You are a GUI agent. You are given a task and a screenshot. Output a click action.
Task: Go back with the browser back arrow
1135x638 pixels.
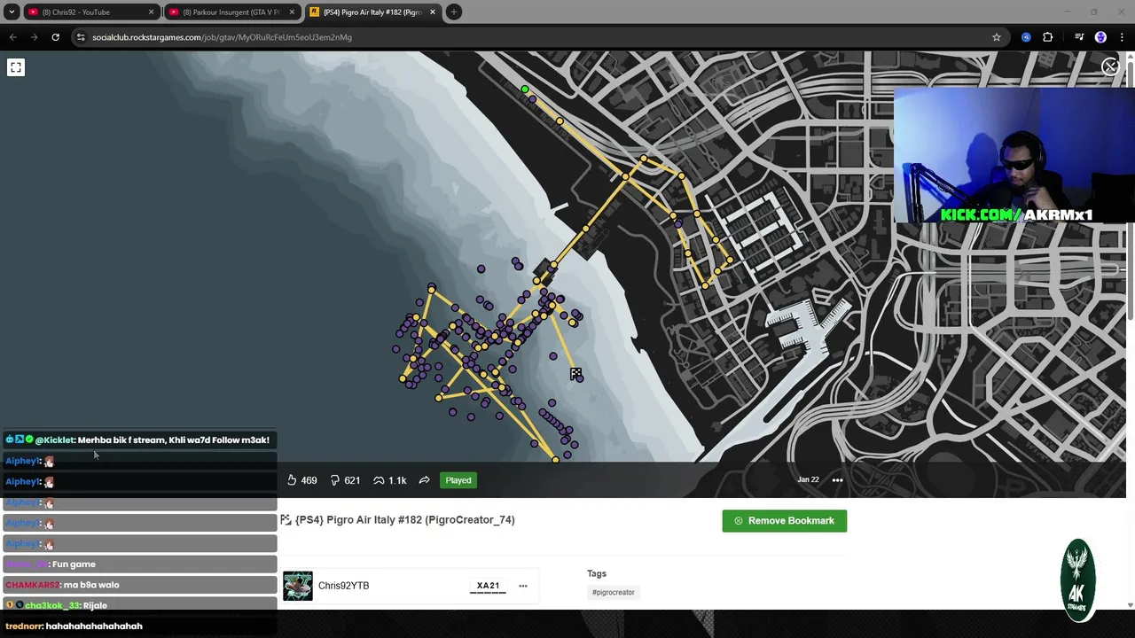point(12,37)
